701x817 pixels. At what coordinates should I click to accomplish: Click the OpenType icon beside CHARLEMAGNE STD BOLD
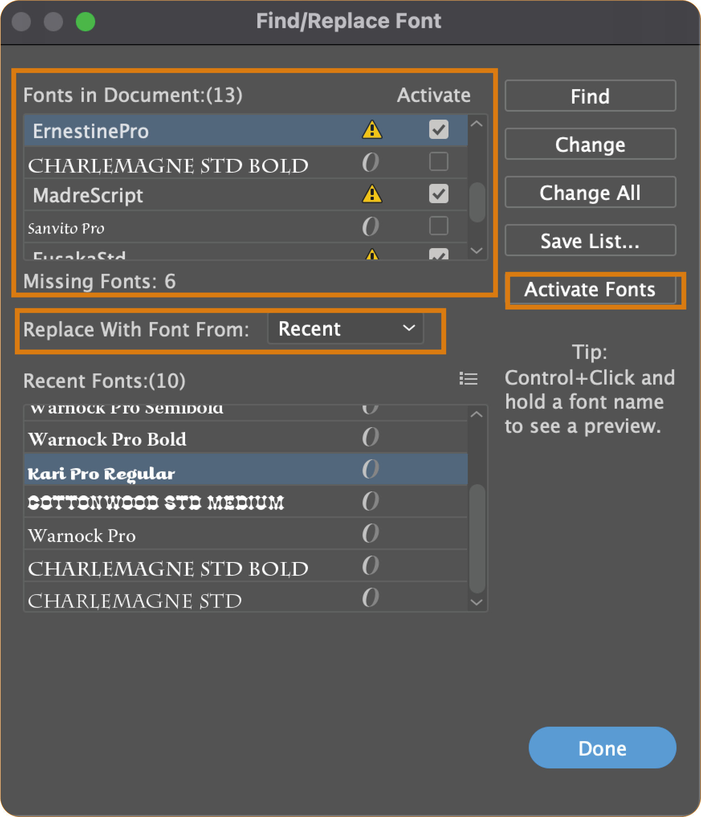click(370, 162)
